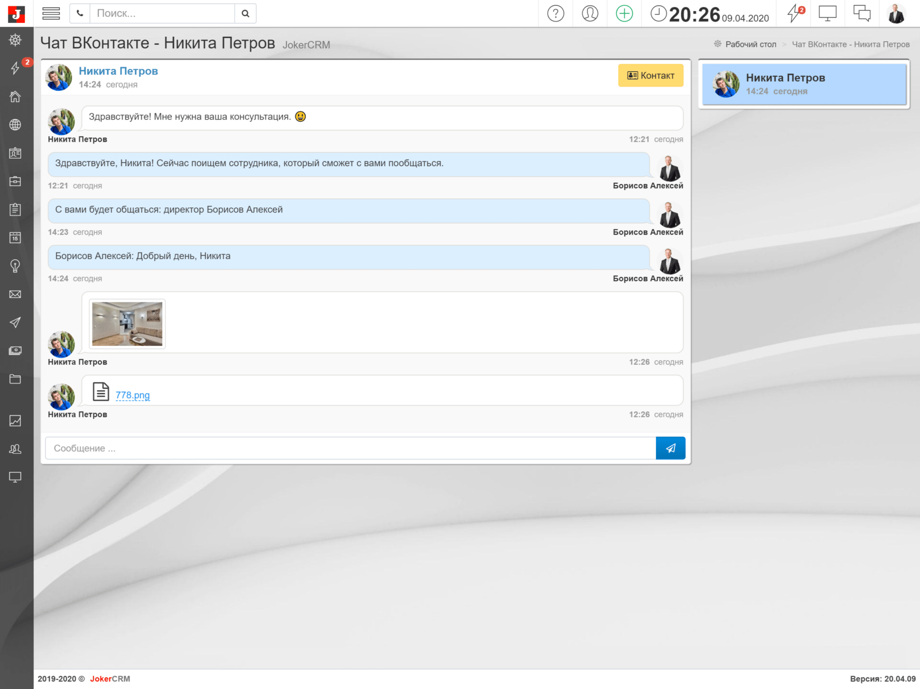This screenshot has height=689, width=920.
Task: Open the calendar icon in left sidebar
Action: (16, 237)
